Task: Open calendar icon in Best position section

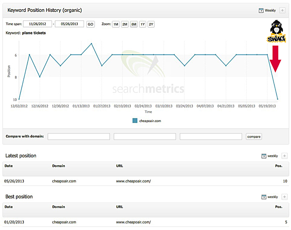Action: pos(264,197)
